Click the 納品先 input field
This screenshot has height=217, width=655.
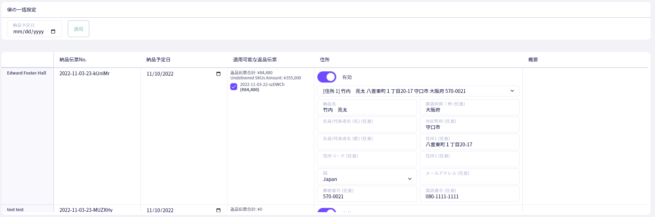pyautogui.click(x=367, y=107)
